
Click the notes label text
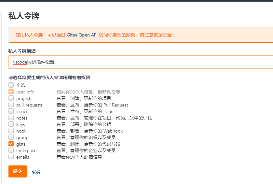pos(22,118)
